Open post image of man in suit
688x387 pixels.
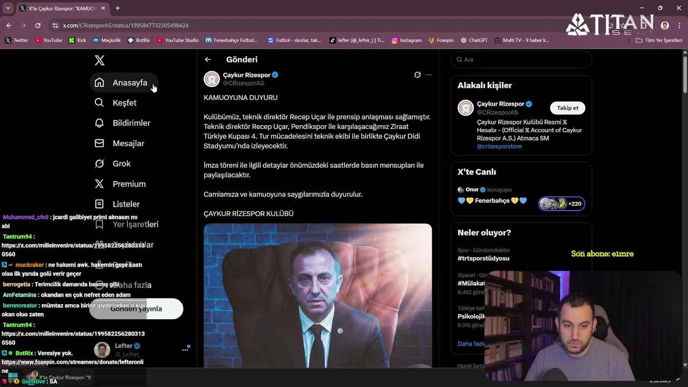(x=318, y=296)
